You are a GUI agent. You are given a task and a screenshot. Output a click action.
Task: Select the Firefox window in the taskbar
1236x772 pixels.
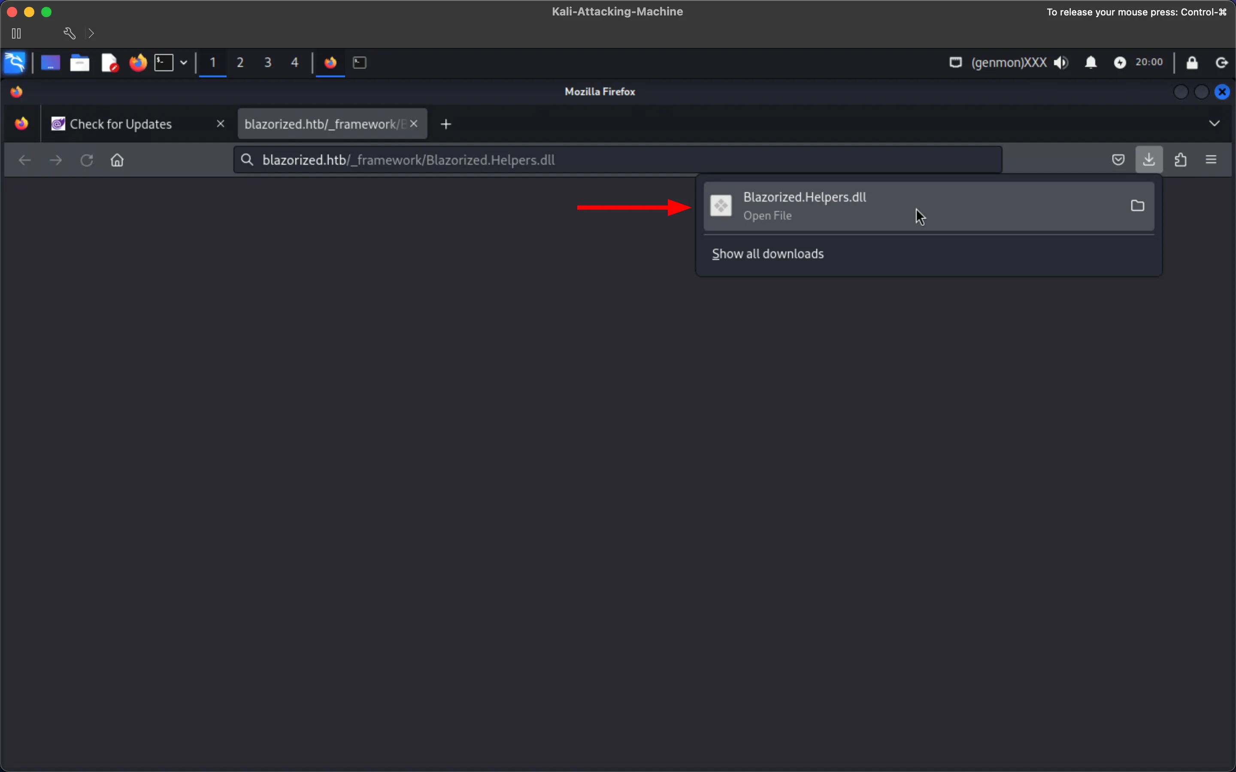click(330, 63)
